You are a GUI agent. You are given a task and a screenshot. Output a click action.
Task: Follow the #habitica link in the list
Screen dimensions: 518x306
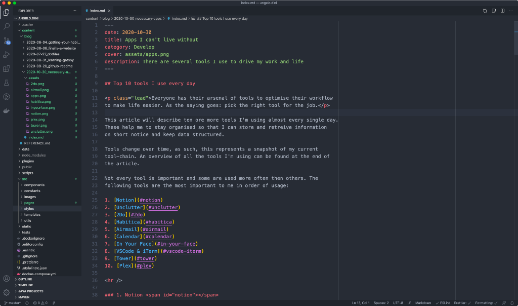(x=159, y=221)
